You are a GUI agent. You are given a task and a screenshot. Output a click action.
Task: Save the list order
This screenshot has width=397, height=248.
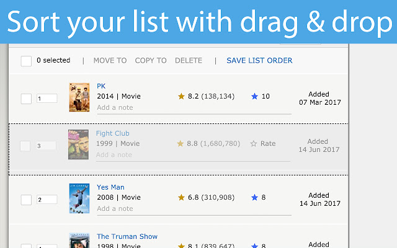259,61
